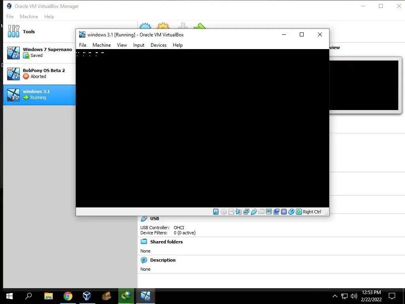Viewport: 405px width, 304px height.
Task: Open Help menu in VM window
Action: (178, 45)
